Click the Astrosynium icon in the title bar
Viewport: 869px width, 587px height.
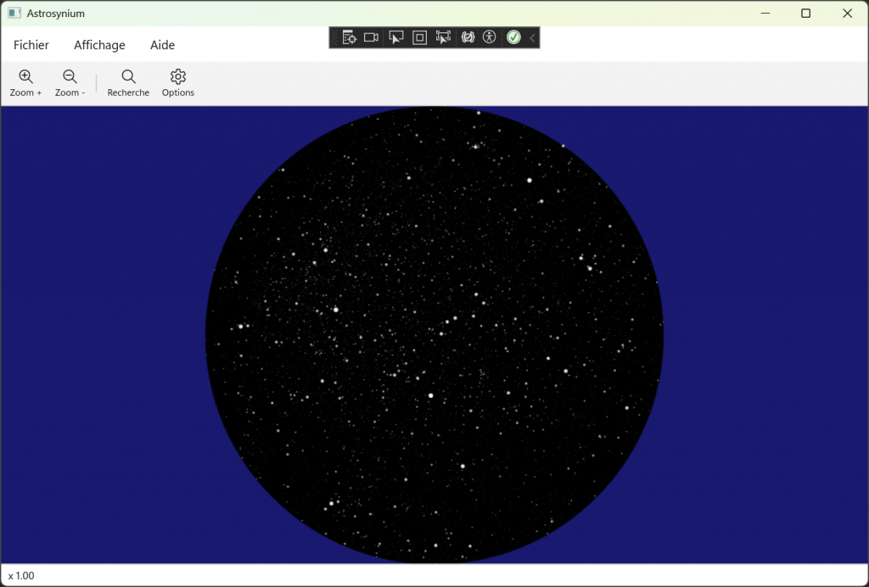tap(14, 13)
